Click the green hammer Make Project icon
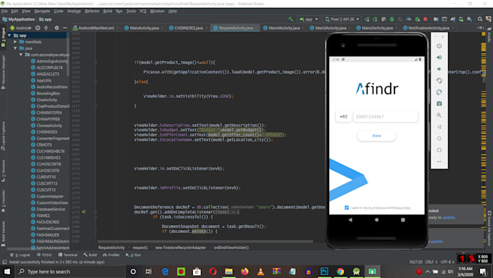 point(291,19)
